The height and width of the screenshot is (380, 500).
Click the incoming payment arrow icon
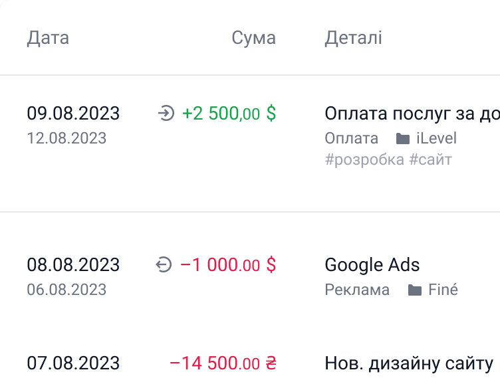coord(166,114)
